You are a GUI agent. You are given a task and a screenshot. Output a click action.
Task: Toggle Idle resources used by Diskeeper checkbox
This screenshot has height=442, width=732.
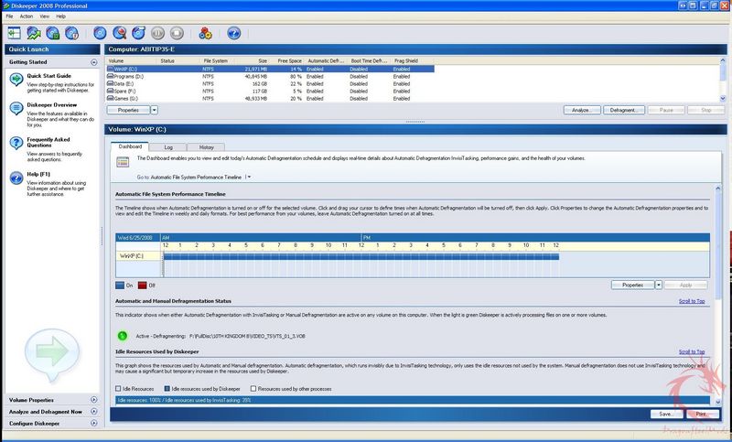(x=165, y=389)
